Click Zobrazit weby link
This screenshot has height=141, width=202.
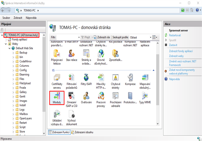pos(176,56)
